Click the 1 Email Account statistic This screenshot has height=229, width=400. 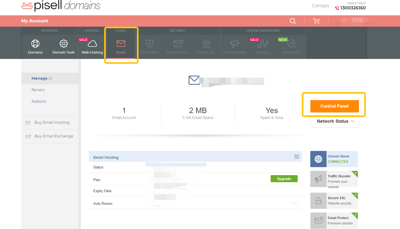(124, 113)
